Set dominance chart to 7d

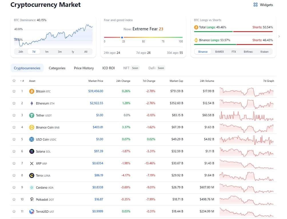(34, 52)
